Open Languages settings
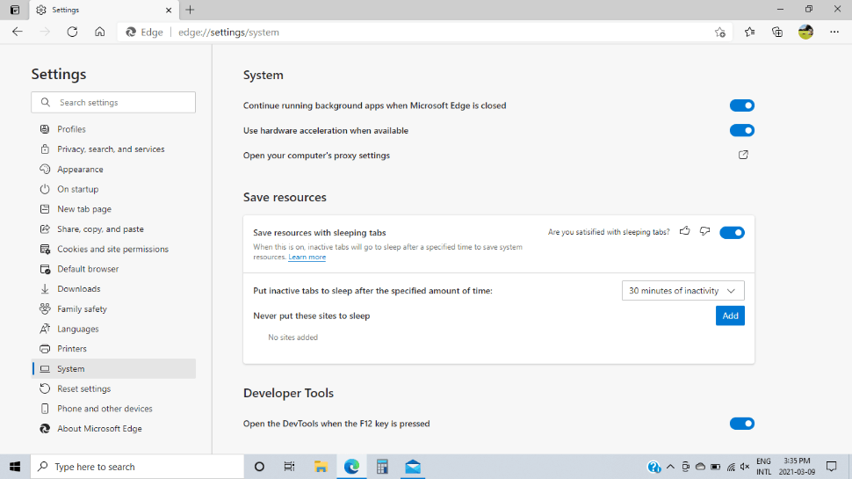Viewport: 852px width, 479px height. click(113, 329)
